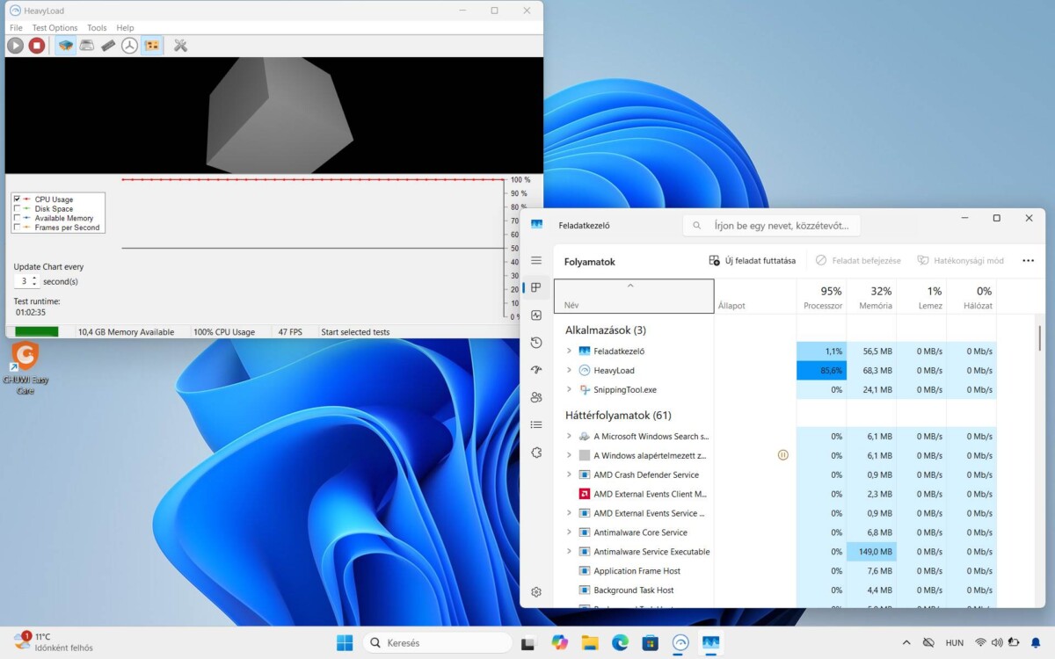Open the Test Options menu in HeavyLoad
The width and height of the screenshot is (1055, 659).
point(55,27)
